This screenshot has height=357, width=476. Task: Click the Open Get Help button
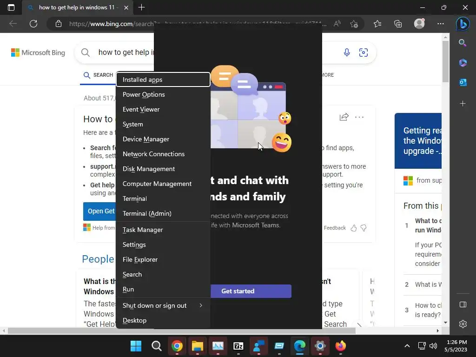[x=99, y=212]
